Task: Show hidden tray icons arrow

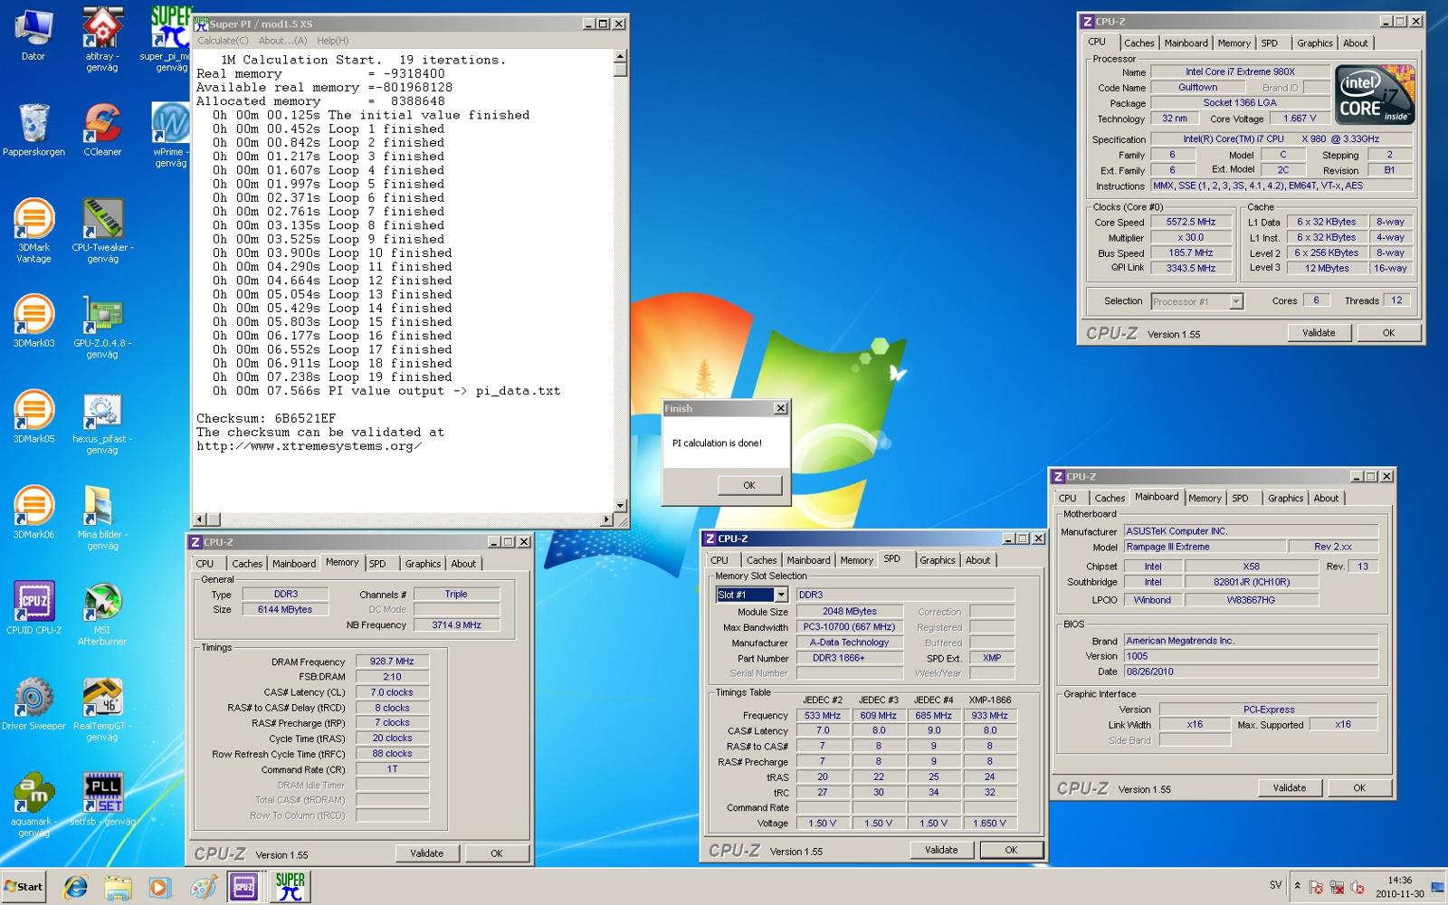Action: [1297, 887]
